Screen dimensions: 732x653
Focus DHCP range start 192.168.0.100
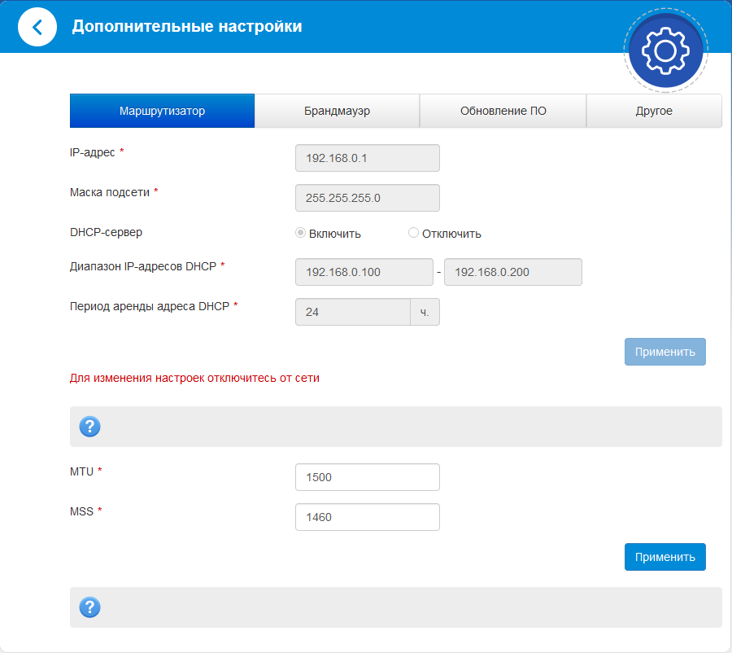(x=364, y=272)
